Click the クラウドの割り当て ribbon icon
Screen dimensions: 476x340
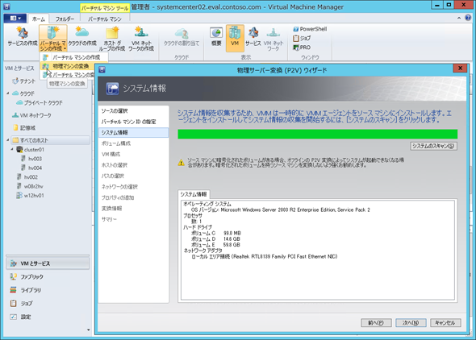point(182,36)
